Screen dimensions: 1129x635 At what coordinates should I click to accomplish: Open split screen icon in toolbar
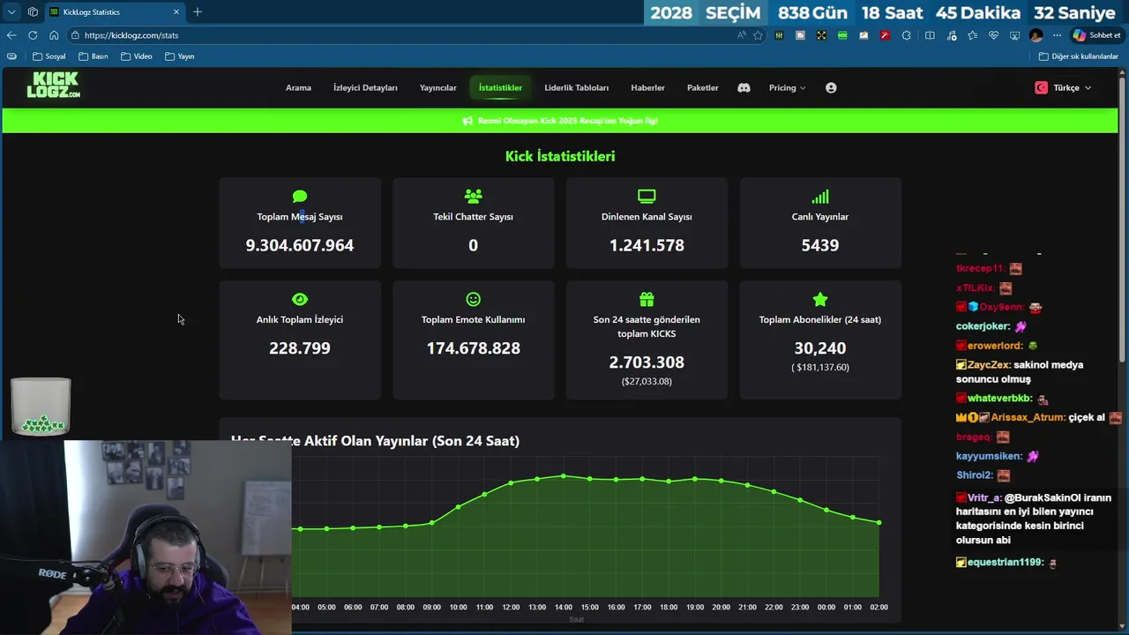click(930, 35)
